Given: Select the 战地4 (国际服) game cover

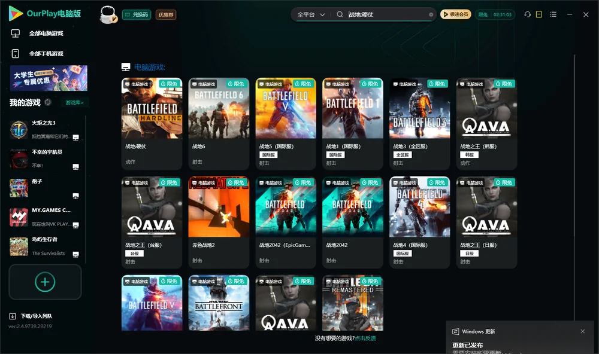Looking at the screenshot, I should tap(419, 207).
